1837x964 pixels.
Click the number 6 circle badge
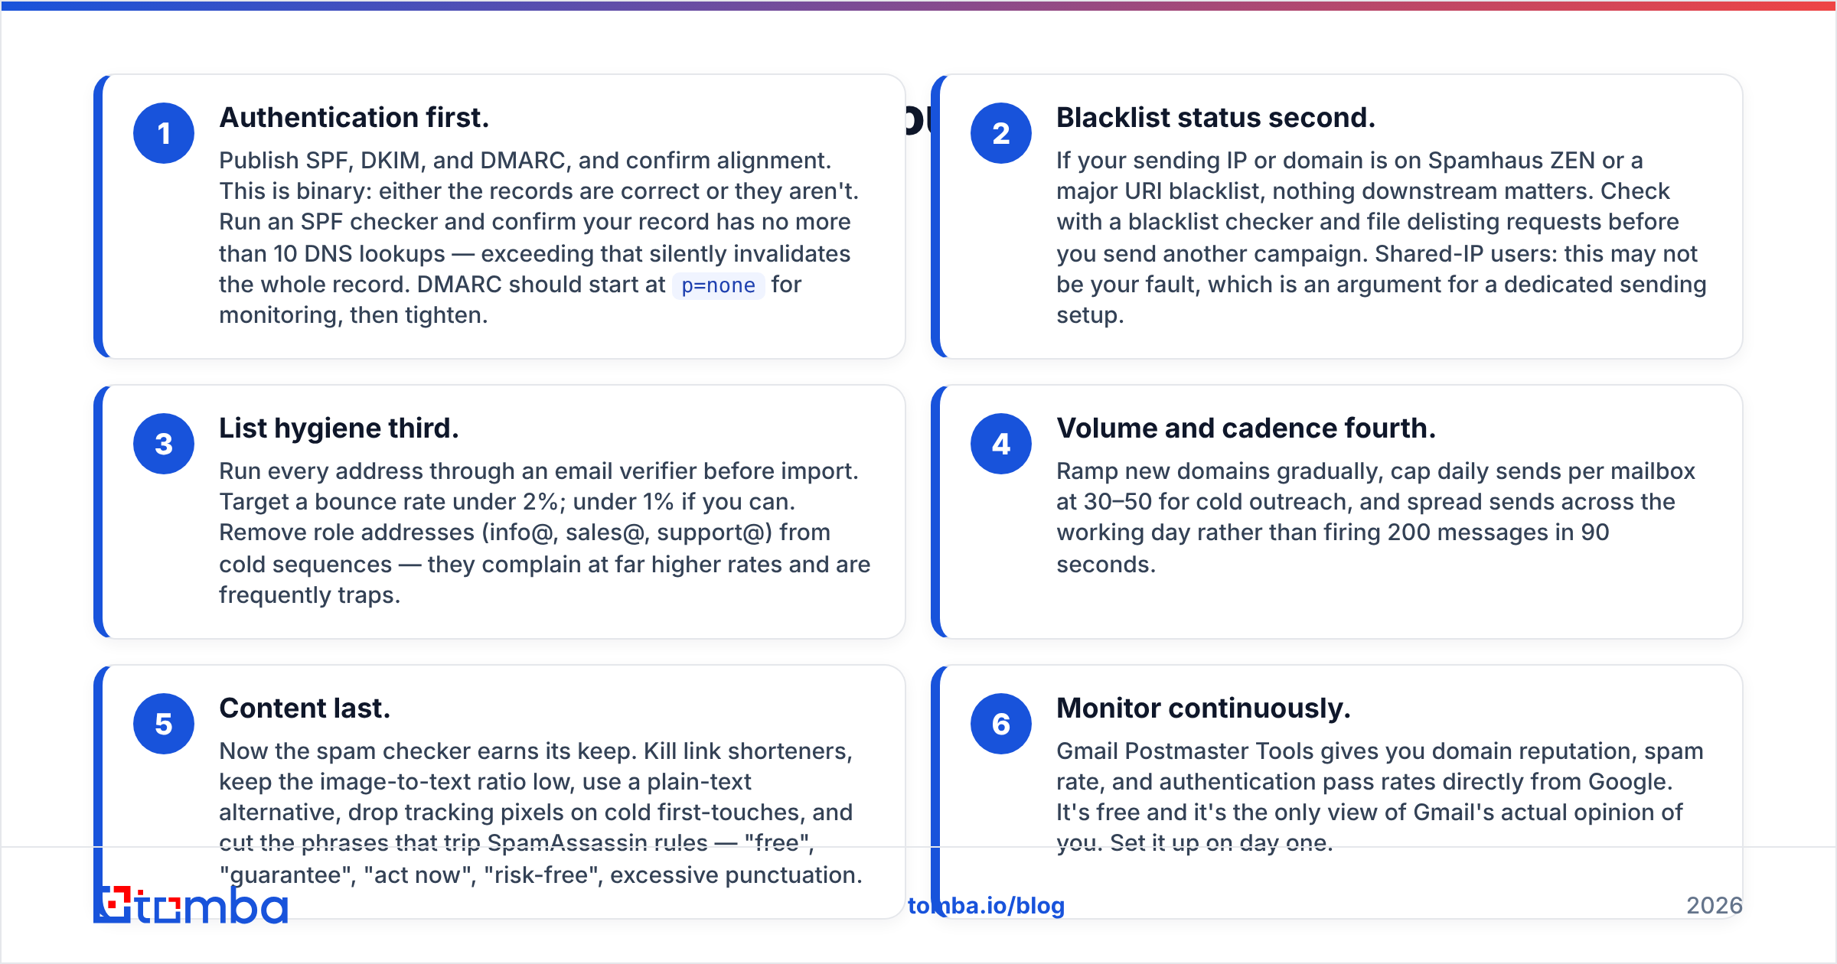coord(1001,724)
